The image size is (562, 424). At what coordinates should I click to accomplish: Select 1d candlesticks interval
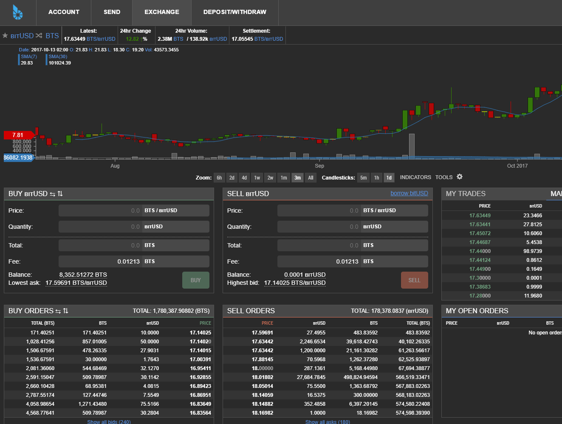point(389,178)
